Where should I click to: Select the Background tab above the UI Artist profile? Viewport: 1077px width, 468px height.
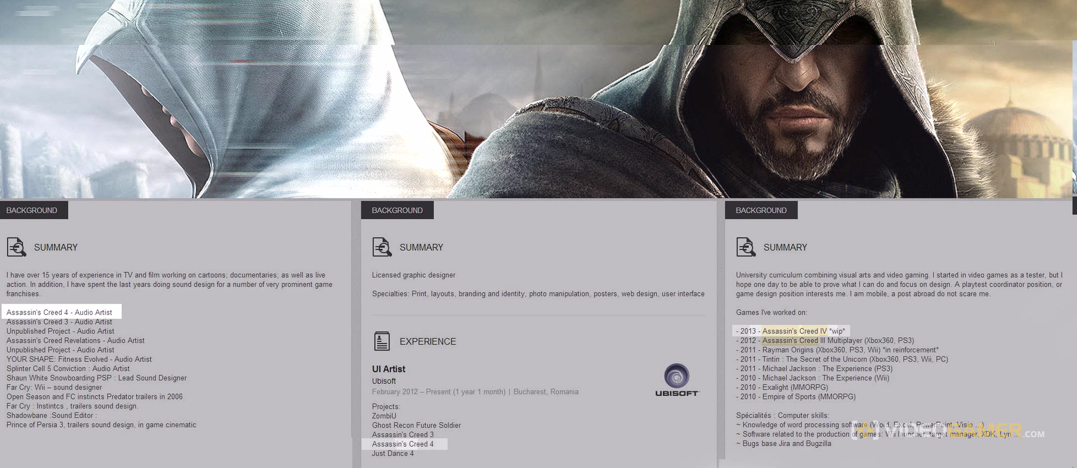tap(397, 210)
